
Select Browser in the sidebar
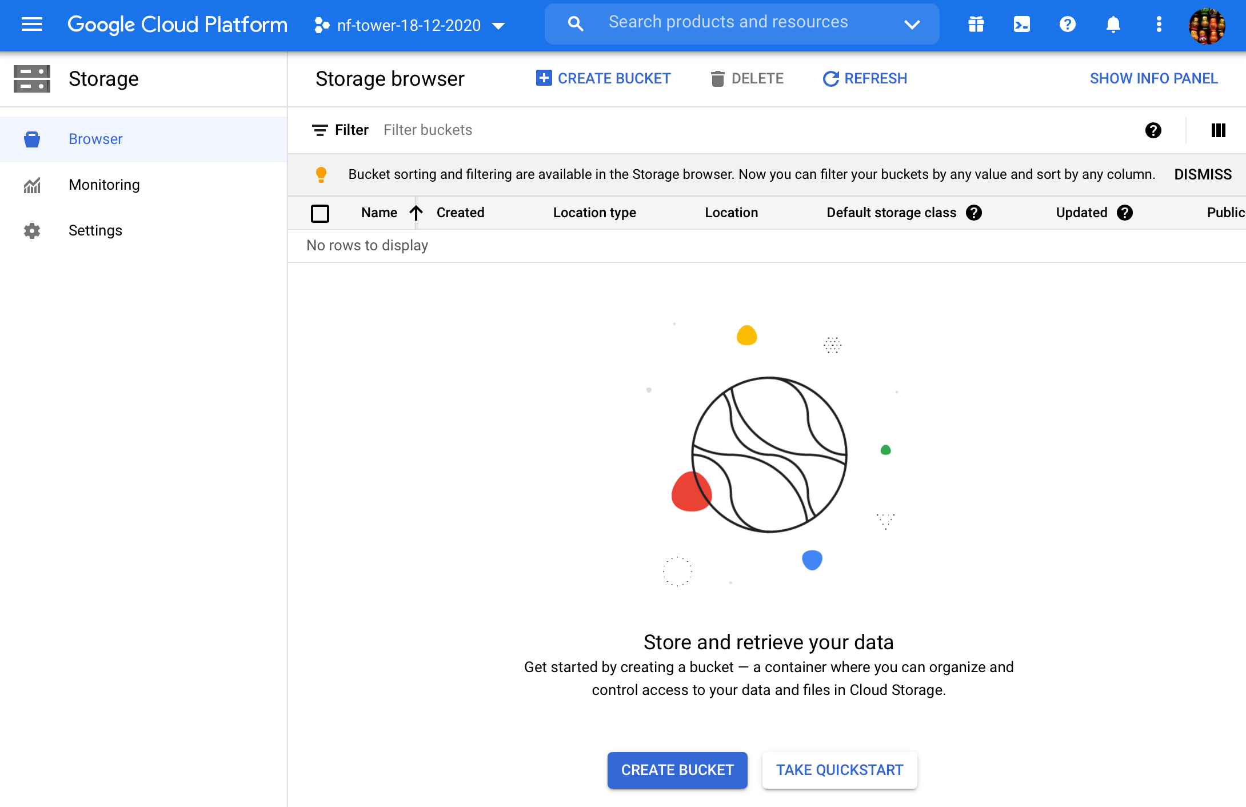[95, 139]
